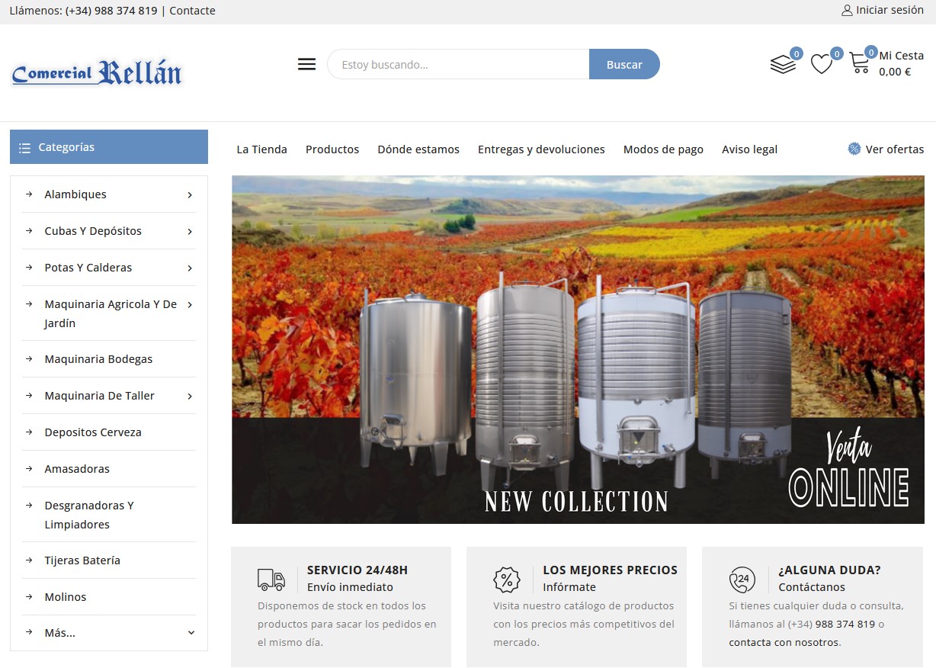The image size is (936, 668).
Task: Click the user icon beside Iniciar sesión
Action: (x=847, y=11)
